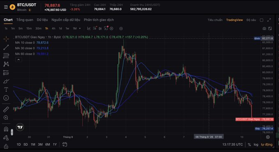Open more timeframes dropdown after 1M
Screen dimensions: 279x152
point(80,28)
